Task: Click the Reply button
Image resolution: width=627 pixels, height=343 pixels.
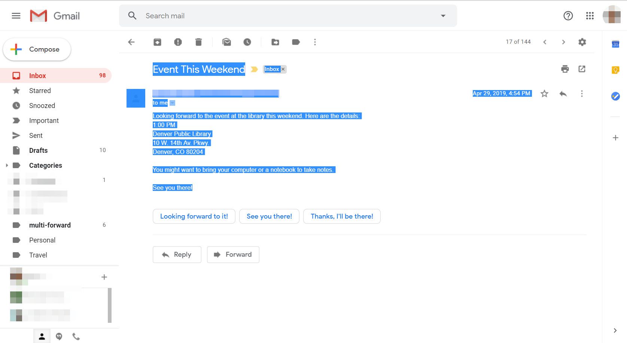Action: (x=177, y=254)
